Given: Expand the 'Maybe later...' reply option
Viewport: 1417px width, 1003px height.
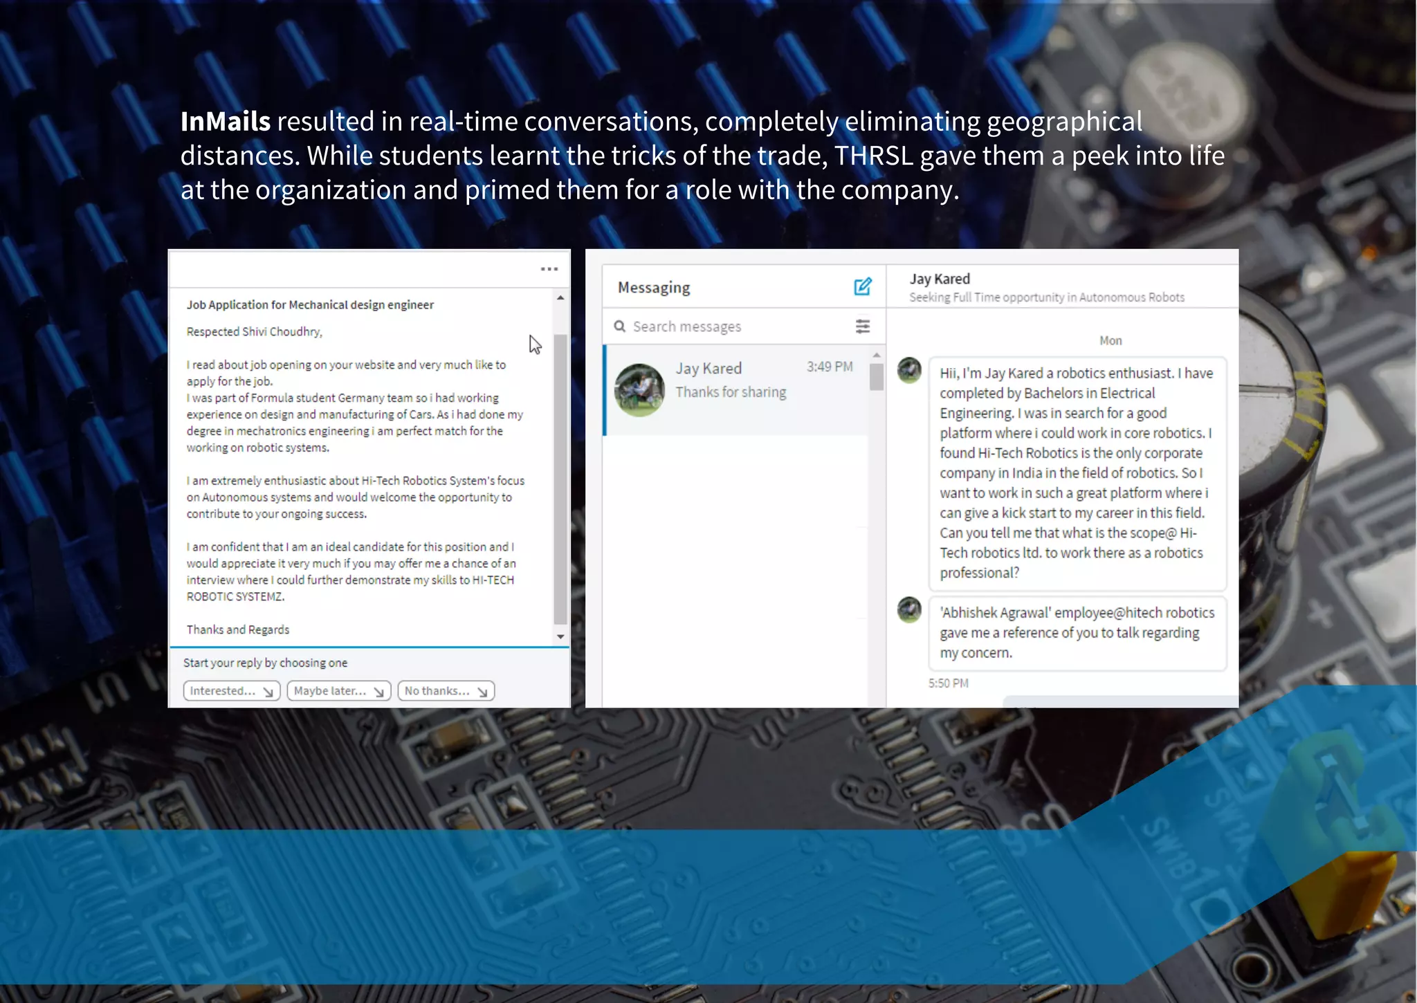Looking at the screenshot, I should [x=338, y=691].
